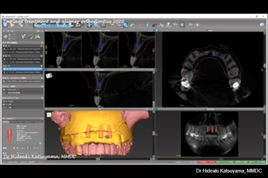Viewport: 268px width, 178px height.
Task: Click the blue back arrow toolbar icon
Action: coord(5,25)
